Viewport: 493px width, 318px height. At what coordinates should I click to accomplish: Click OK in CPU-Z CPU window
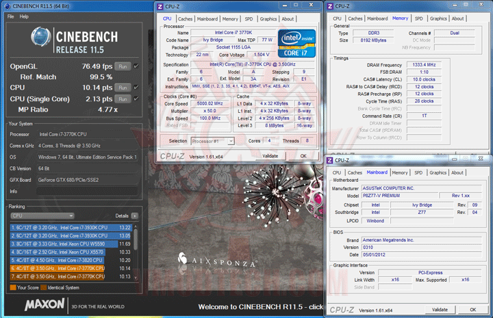click(303, 156)
